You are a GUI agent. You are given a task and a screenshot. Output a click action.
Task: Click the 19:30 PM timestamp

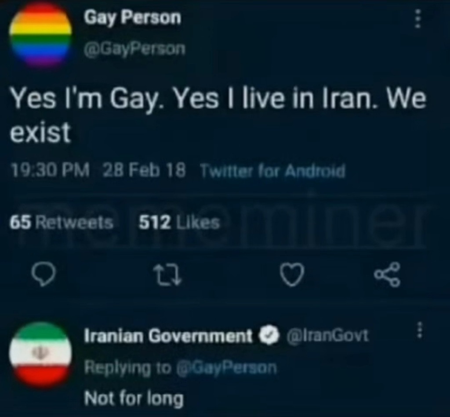pos(50,170)
